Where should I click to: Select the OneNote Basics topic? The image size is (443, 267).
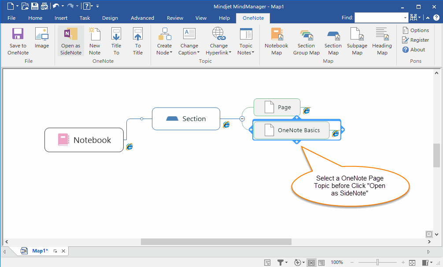pyautogui.click(x=292, y=130)
